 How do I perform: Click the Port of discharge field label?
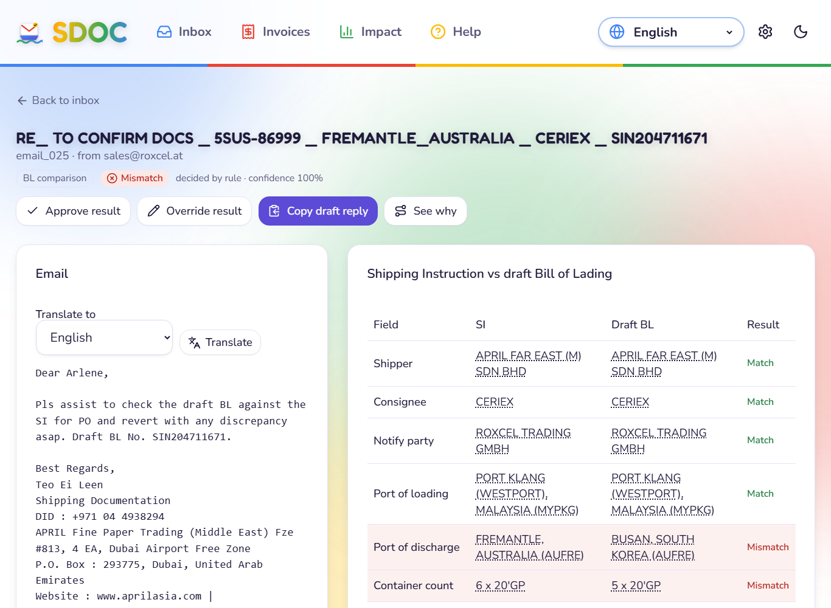click(417, 547)
